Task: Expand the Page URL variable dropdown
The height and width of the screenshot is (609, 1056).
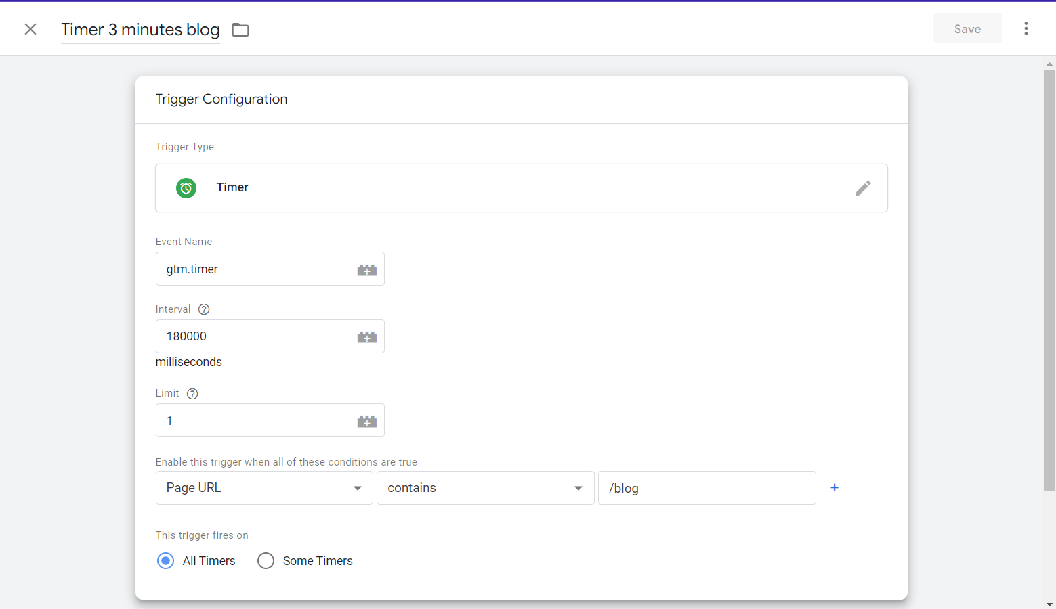Action: click(x=264, y=488)
